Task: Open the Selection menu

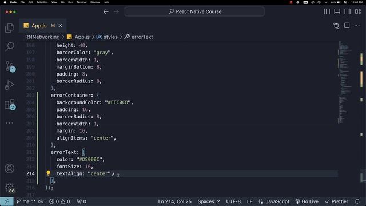Action: (42, 2)
